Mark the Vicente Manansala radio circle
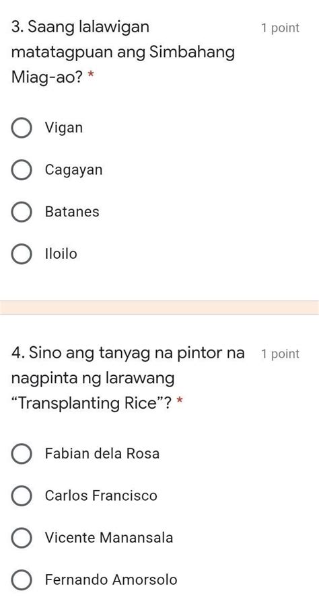 coord(21,538)
